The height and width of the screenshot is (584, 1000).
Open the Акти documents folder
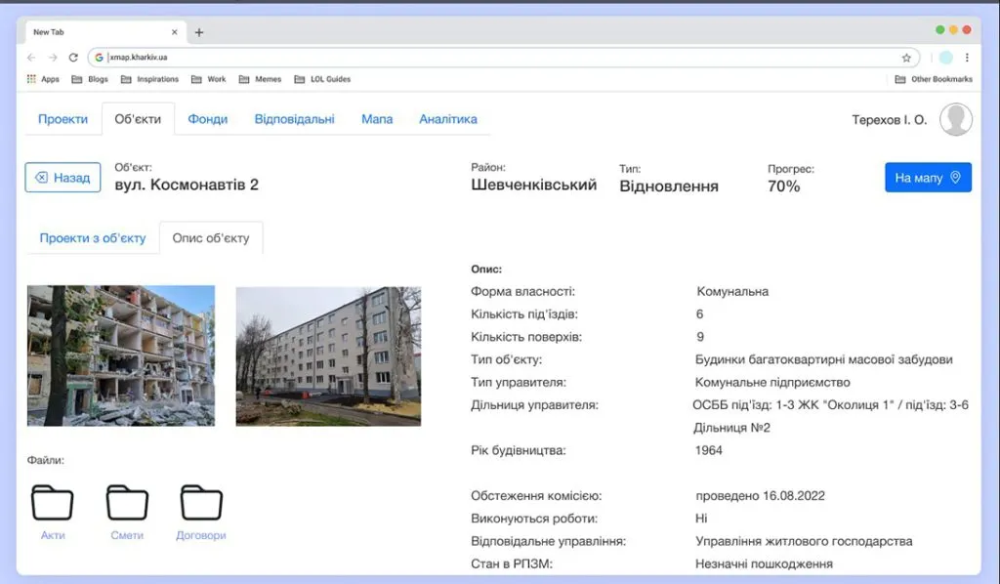(x=53, y=501)
